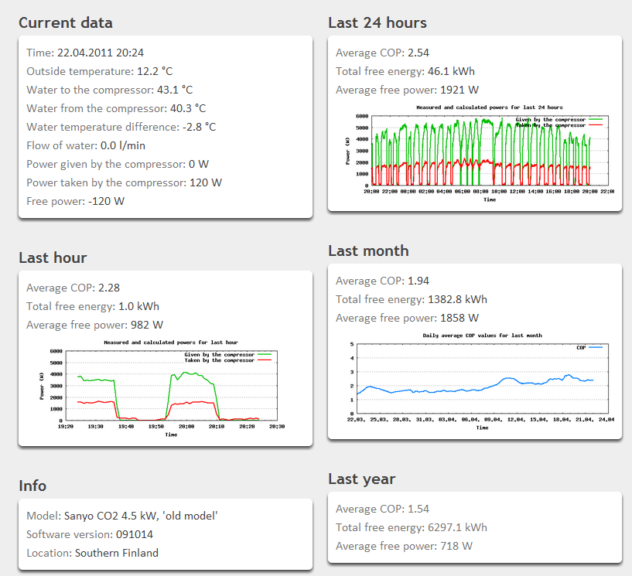Click the free power value -120 W
Viewport: 632px width, 576px height.
coord(107,201)
